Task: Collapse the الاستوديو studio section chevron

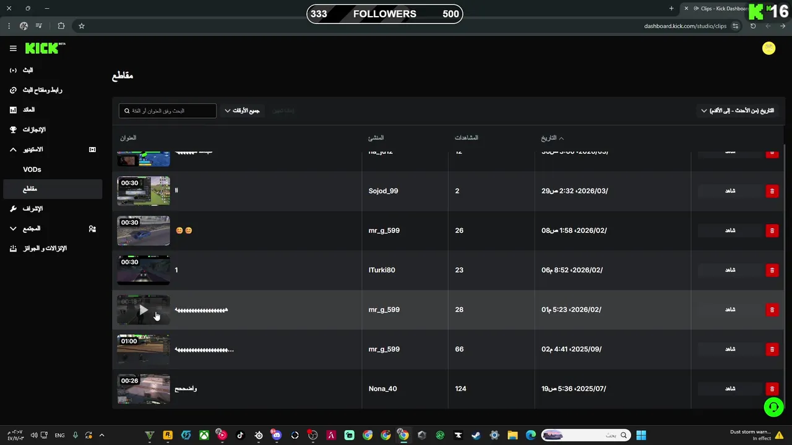Action: (13, 150)
